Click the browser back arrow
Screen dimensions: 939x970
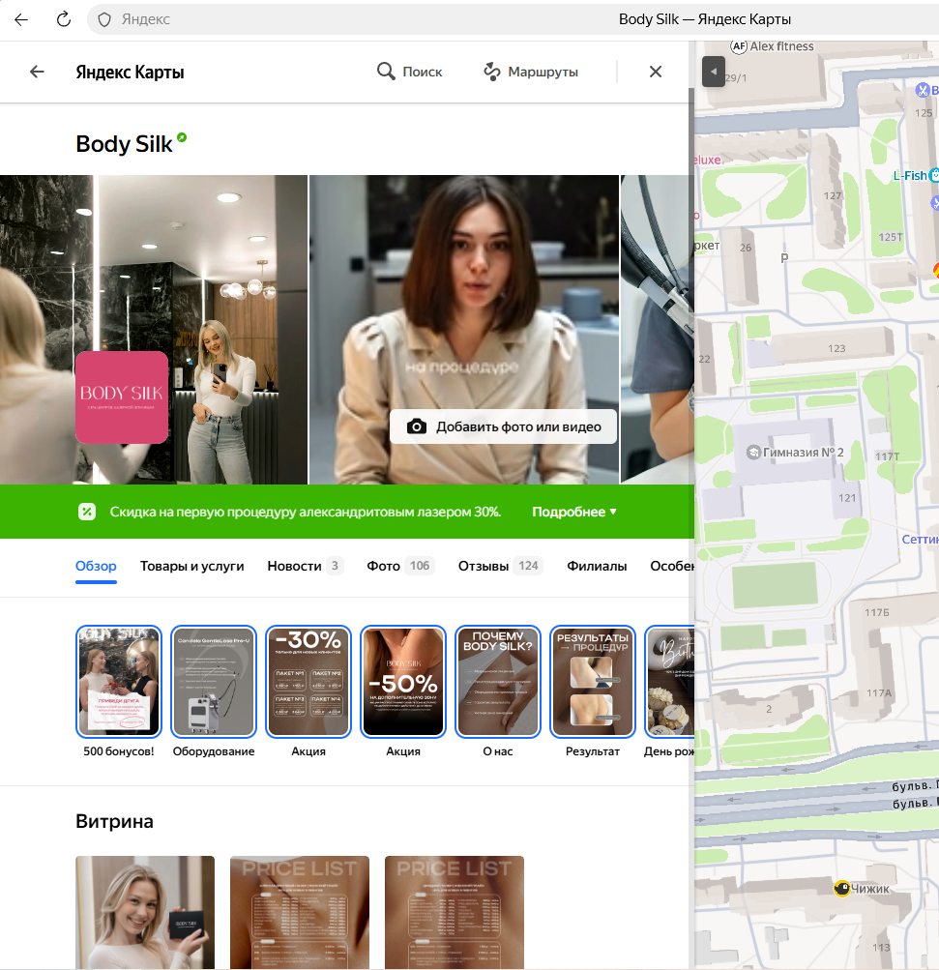pos(21,19)
